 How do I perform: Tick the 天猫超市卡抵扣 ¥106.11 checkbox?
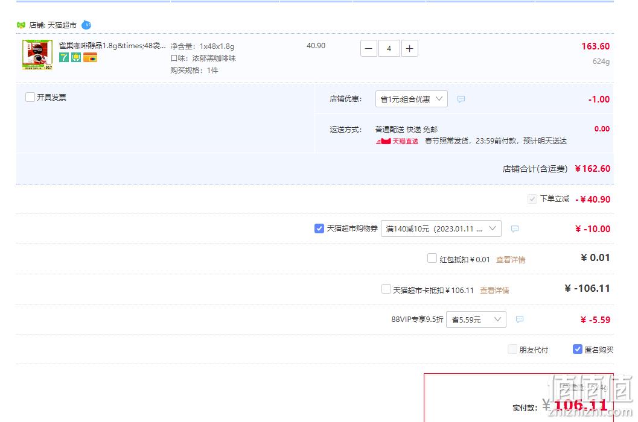pyautogui.click(x=386, y=289)
